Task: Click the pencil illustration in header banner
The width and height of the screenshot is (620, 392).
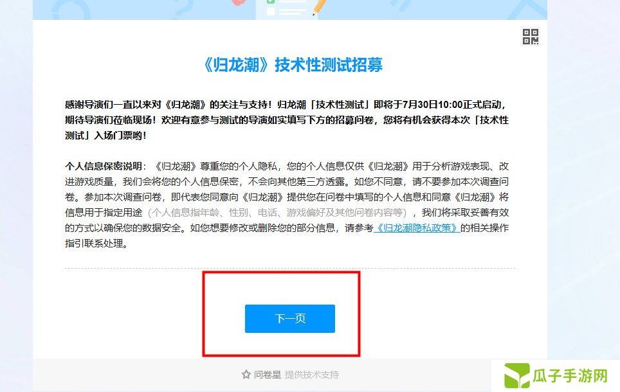Action: pos(319,7)
